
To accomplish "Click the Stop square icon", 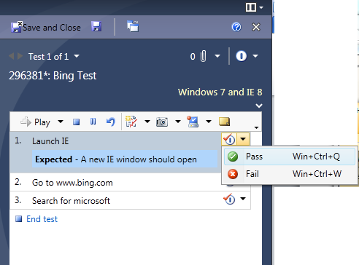I will tap(77, 122).
